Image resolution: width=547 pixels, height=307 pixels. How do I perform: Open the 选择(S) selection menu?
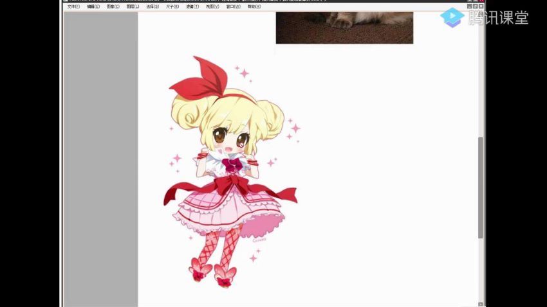coord(153,6)
